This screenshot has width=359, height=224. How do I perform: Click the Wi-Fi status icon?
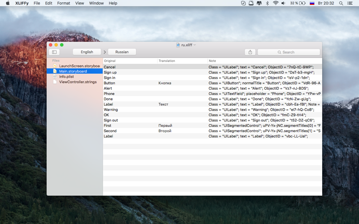point(276,3)
